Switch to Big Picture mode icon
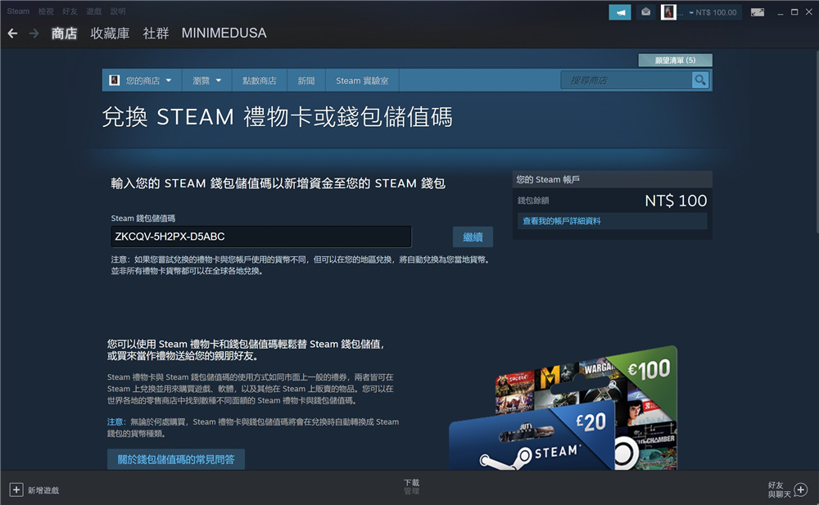 click(x=758, y=12)
